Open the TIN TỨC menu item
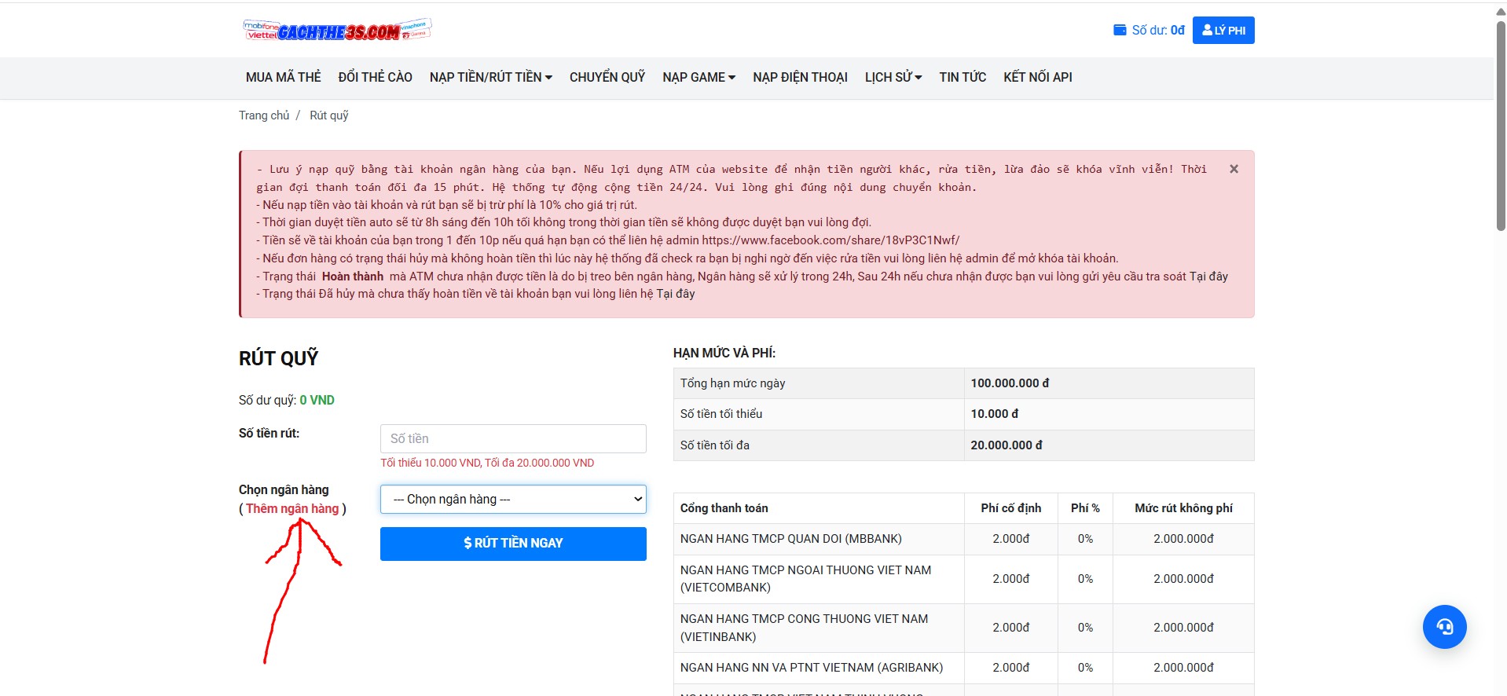Screen dimensions: 1507x696 [962, 77]
